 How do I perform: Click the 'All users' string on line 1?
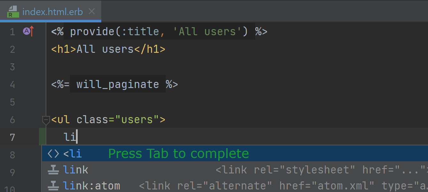(x=207, y=31)
